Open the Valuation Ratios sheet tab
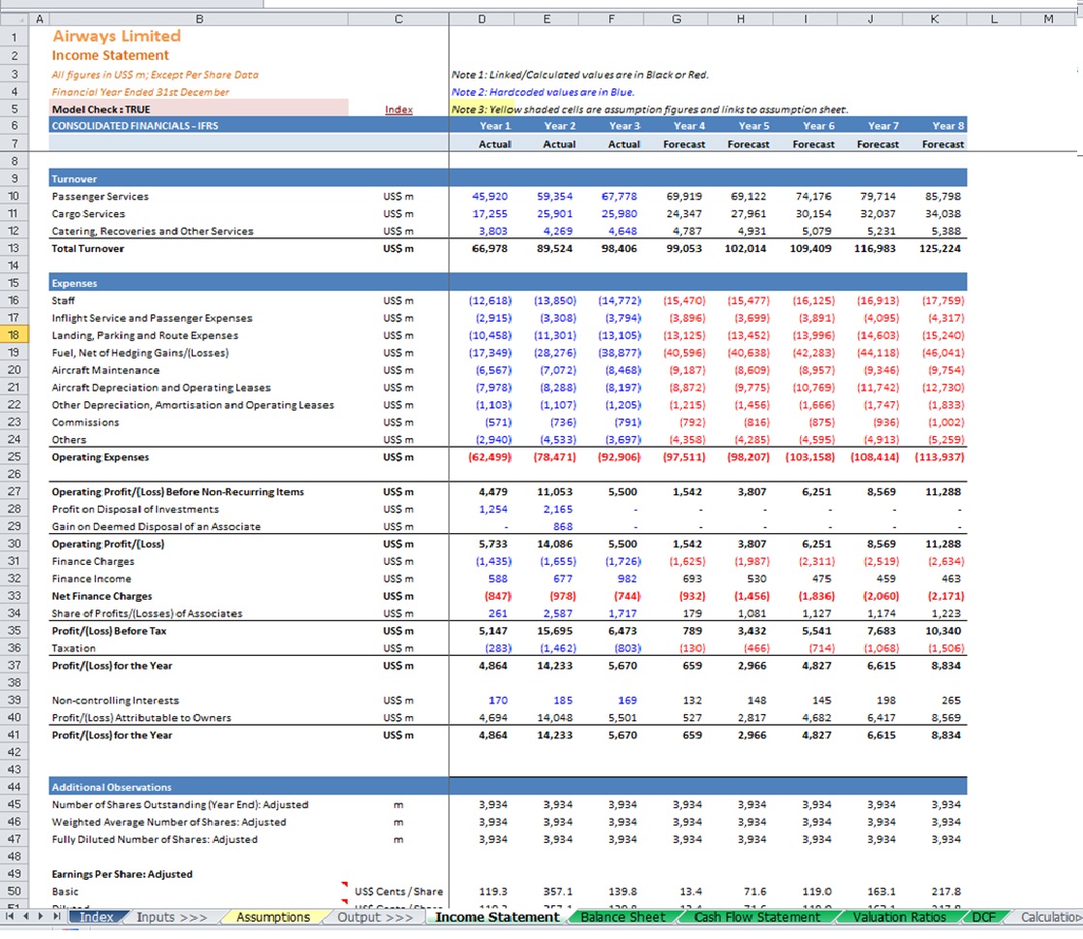Image resolution: width=1083 pixels, height=939 pixels. (x=899, y=917)
